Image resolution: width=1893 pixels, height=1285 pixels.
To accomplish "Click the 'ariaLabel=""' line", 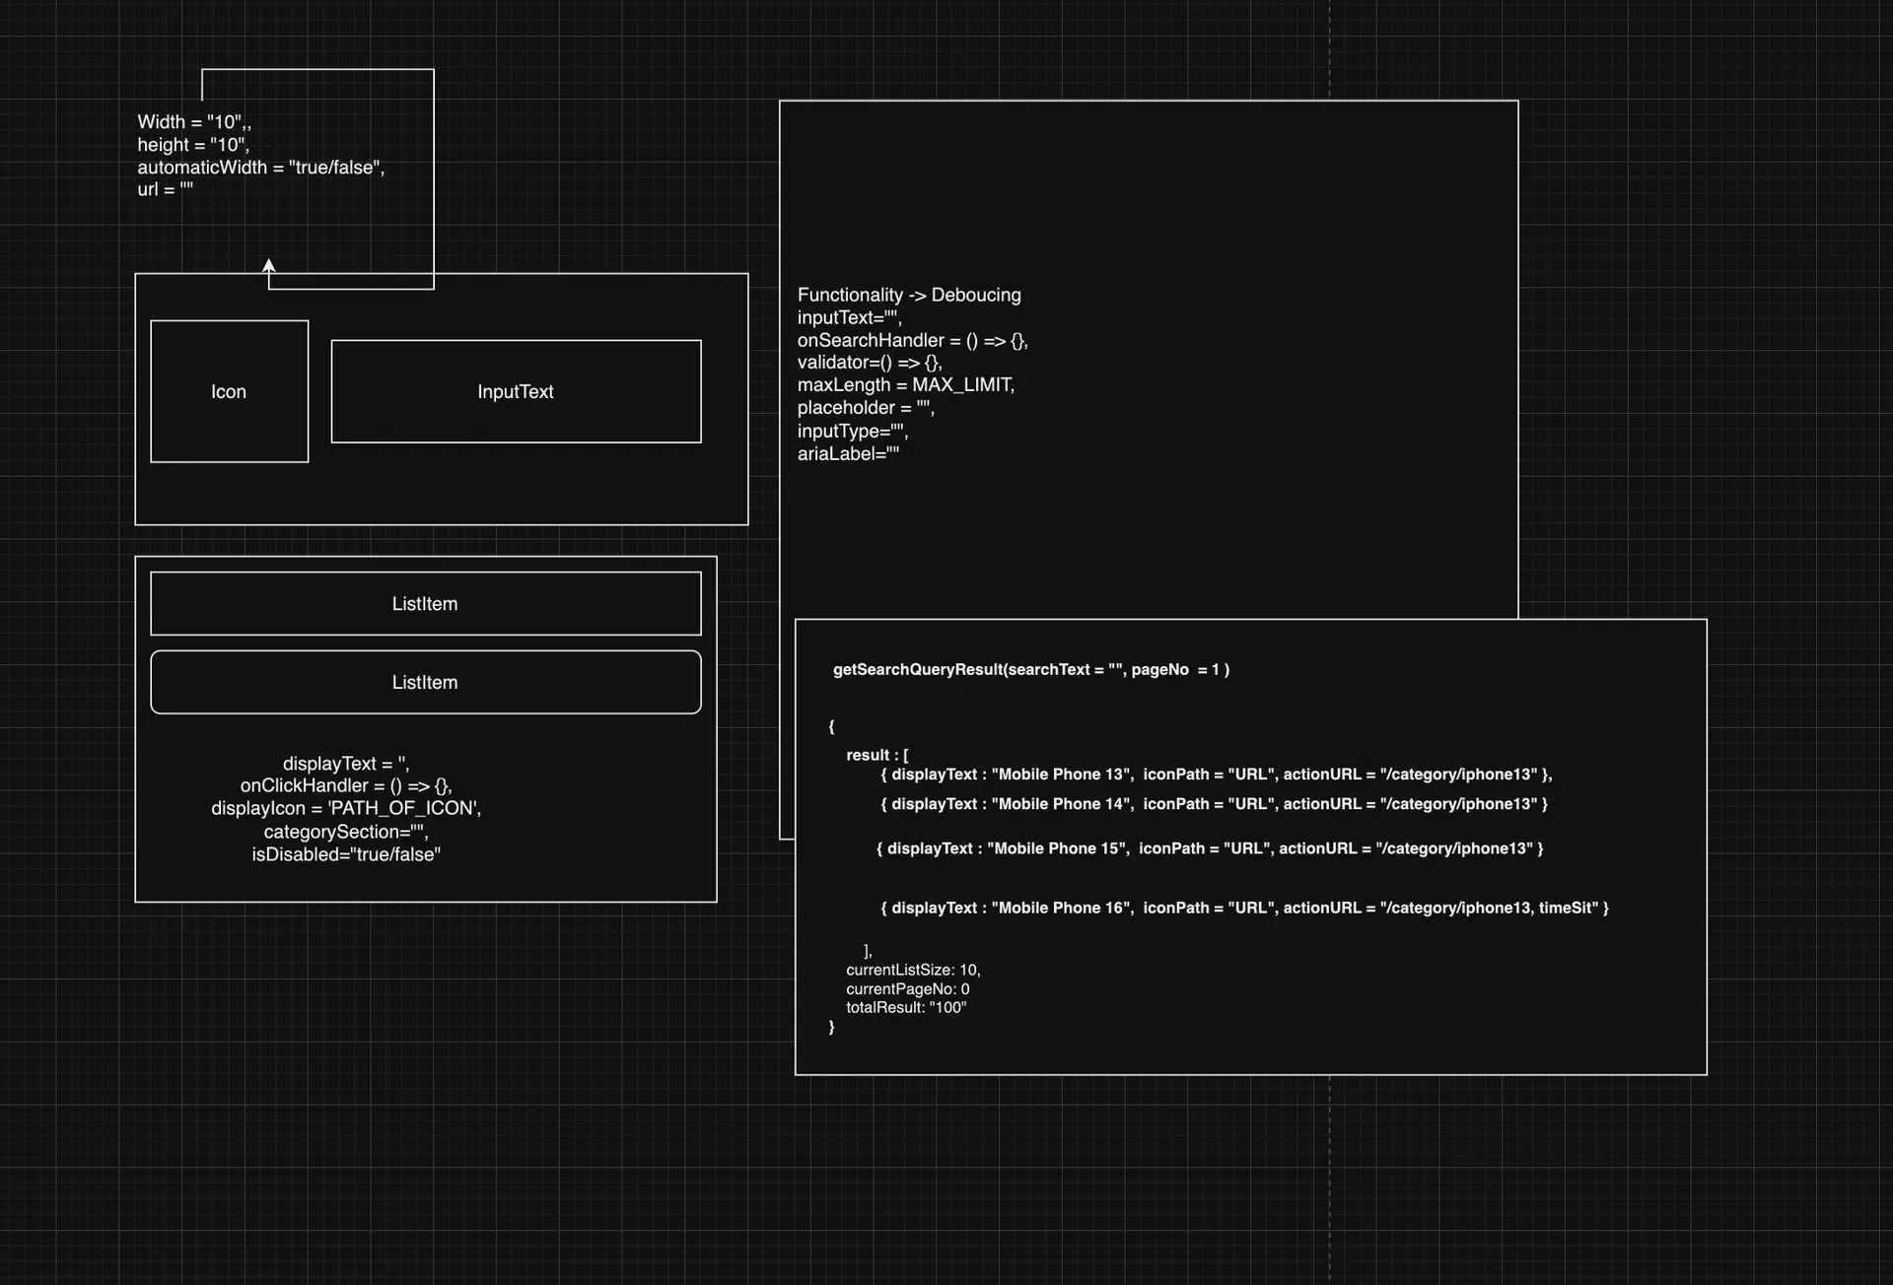I will [848, 453].
